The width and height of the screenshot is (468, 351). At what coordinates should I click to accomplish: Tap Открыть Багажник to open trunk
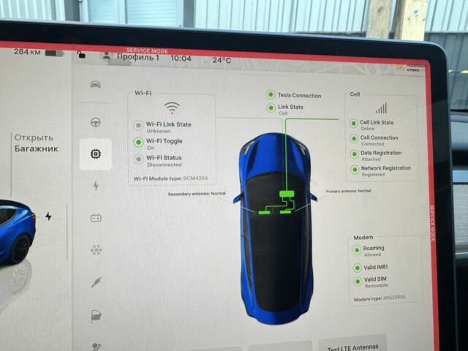click(x=36, y=143)
